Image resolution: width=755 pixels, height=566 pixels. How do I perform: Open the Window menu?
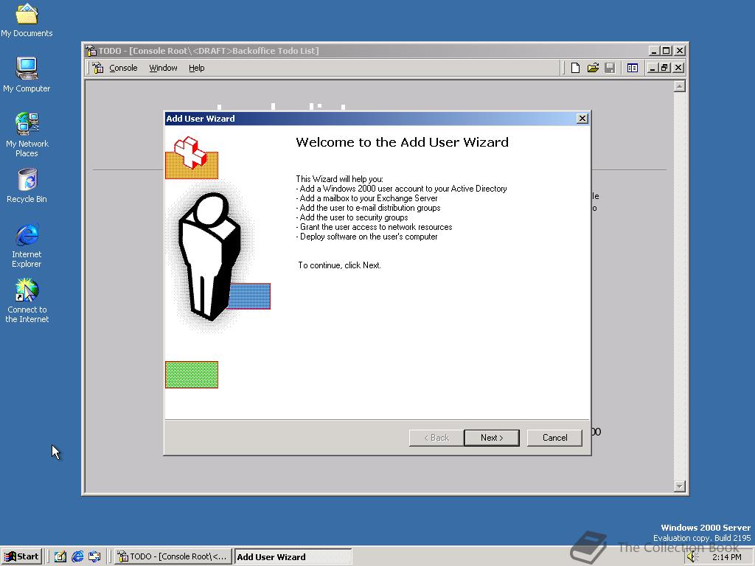[x=163, y=68]
